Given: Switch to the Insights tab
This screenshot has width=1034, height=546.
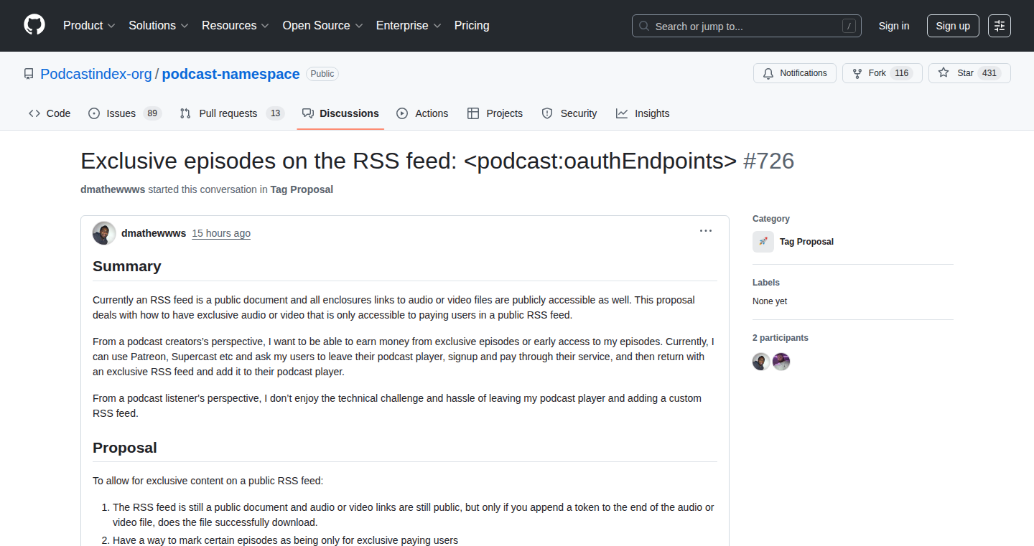Looking at the screenshot, I should 643,113.
